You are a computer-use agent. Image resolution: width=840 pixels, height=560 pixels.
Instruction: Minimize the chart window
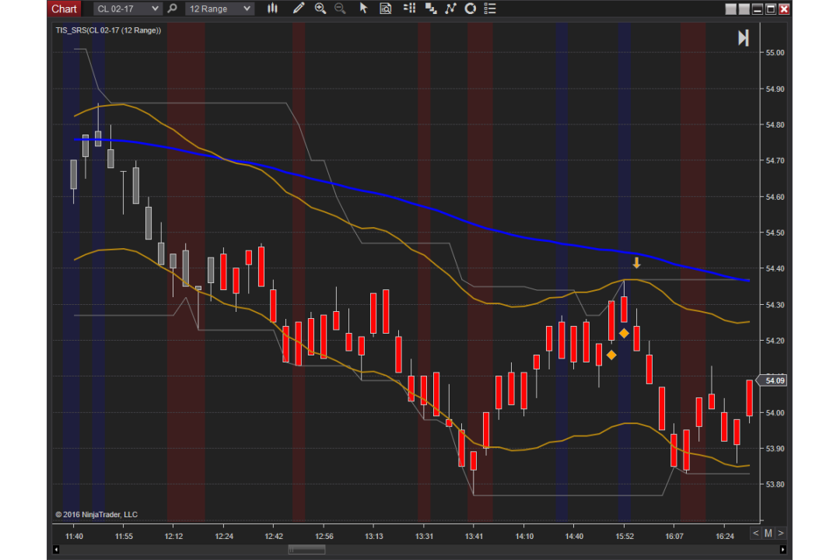click(758, 9)
